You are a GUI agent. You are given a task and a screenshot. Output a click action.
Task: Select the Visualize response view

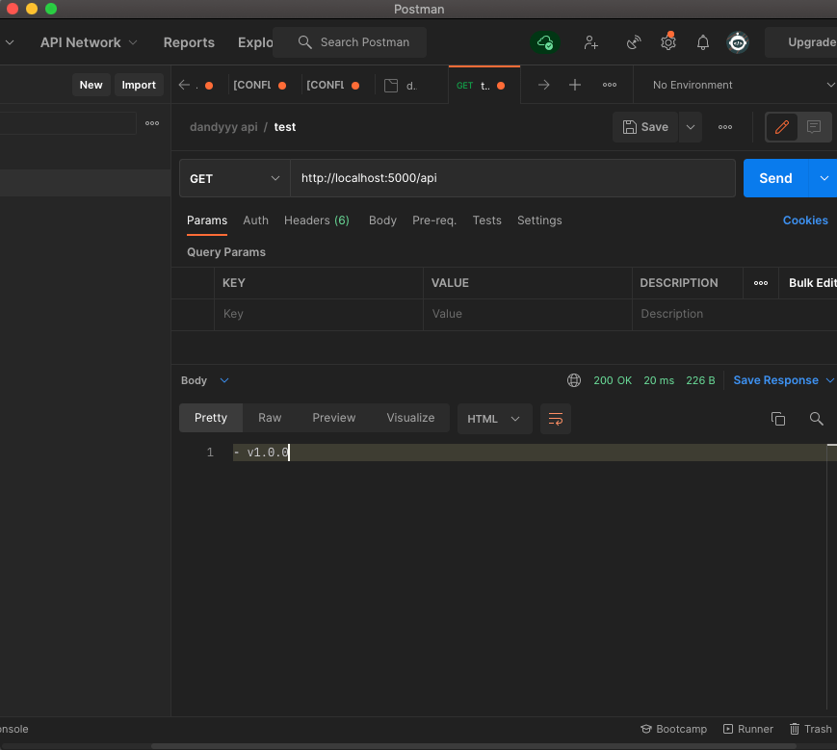[x=410, y=418]
